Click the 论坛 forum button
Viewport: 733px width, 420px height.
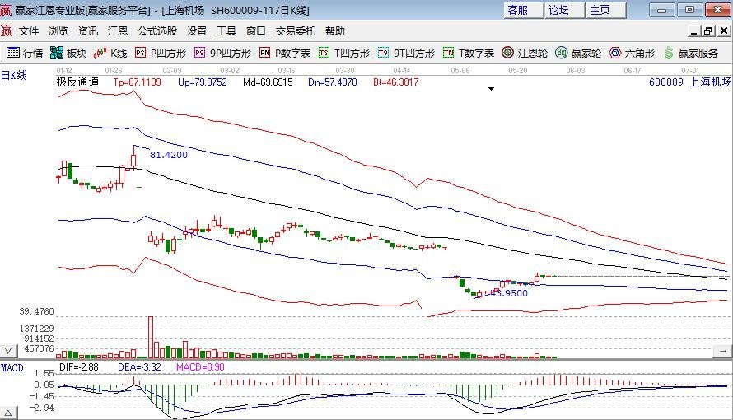pyautogui.click(x=564, y=10)
